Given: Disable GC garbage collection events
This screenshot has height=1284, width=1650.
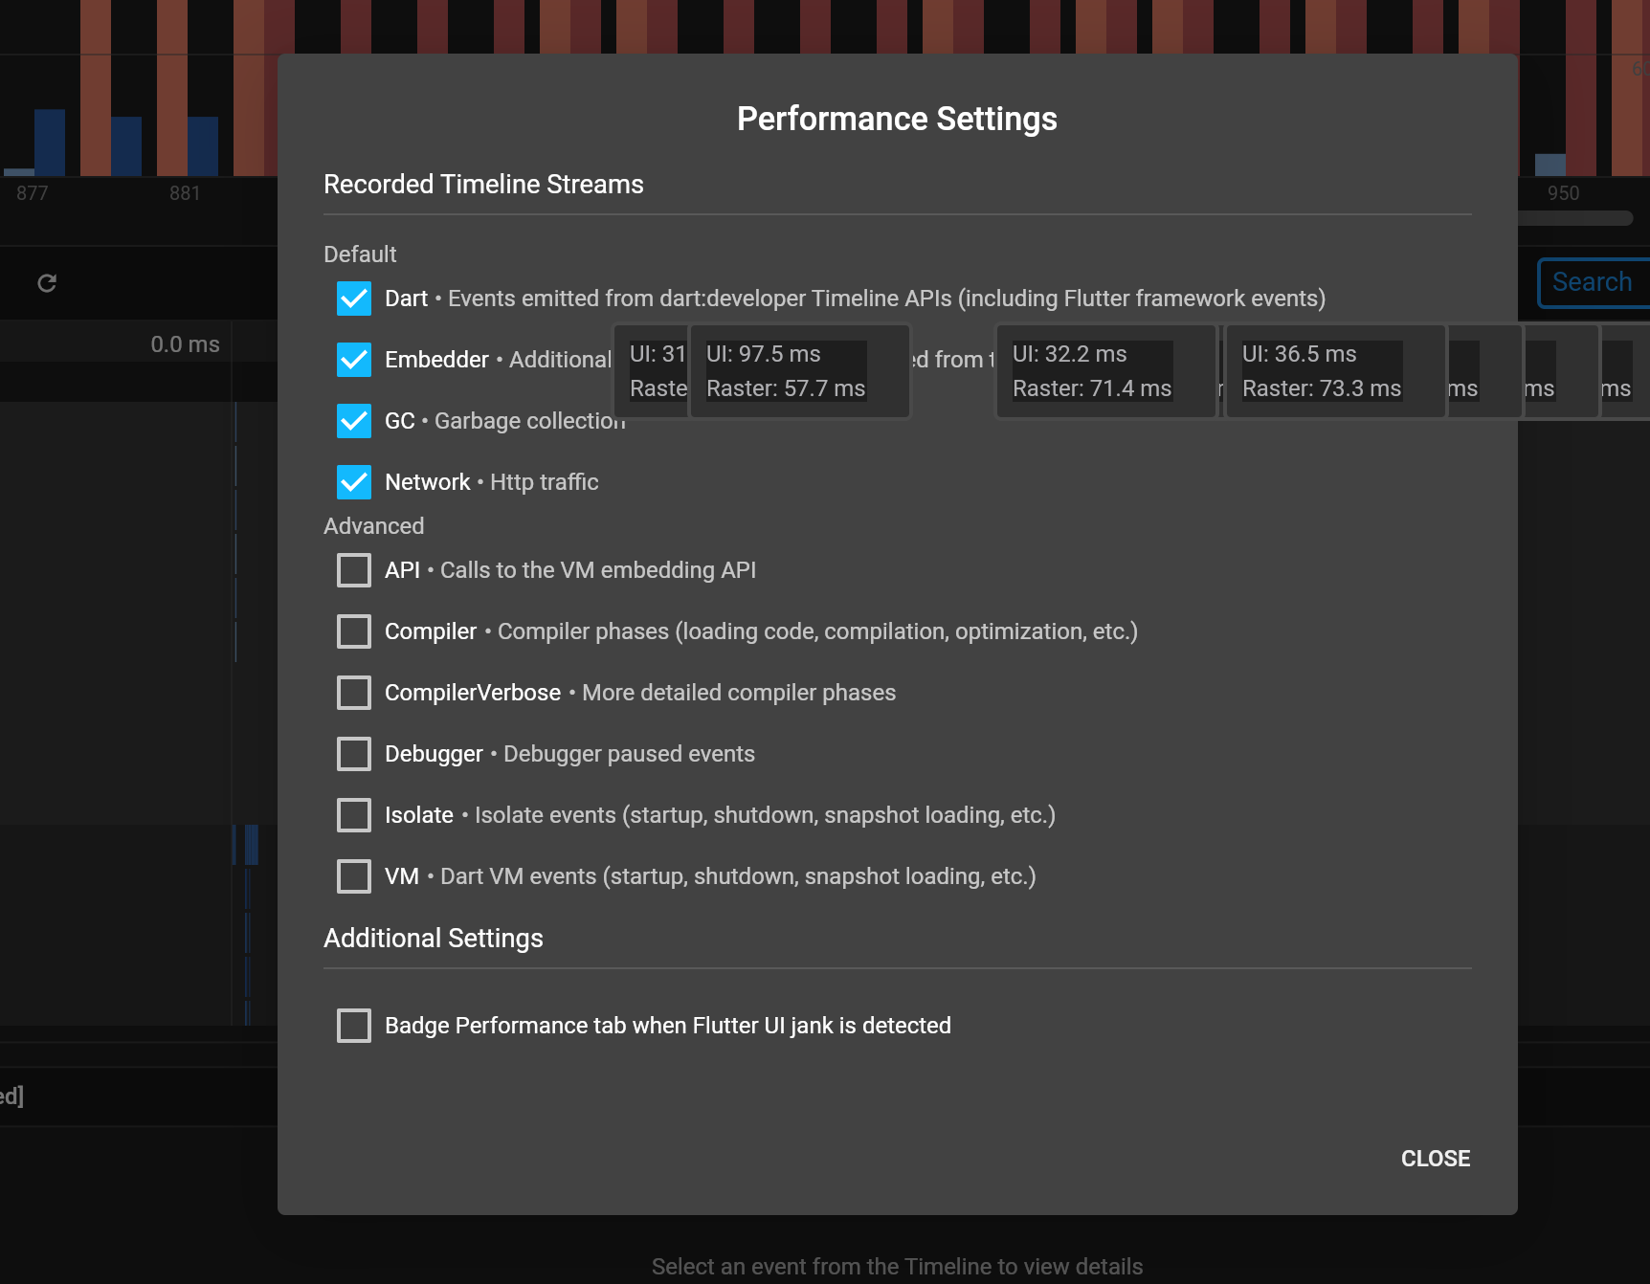Looking at the screenshot, I should point(353,421).
